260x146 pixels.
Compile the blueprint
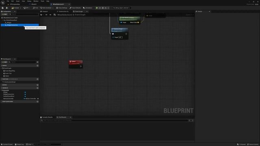(15, 8)
